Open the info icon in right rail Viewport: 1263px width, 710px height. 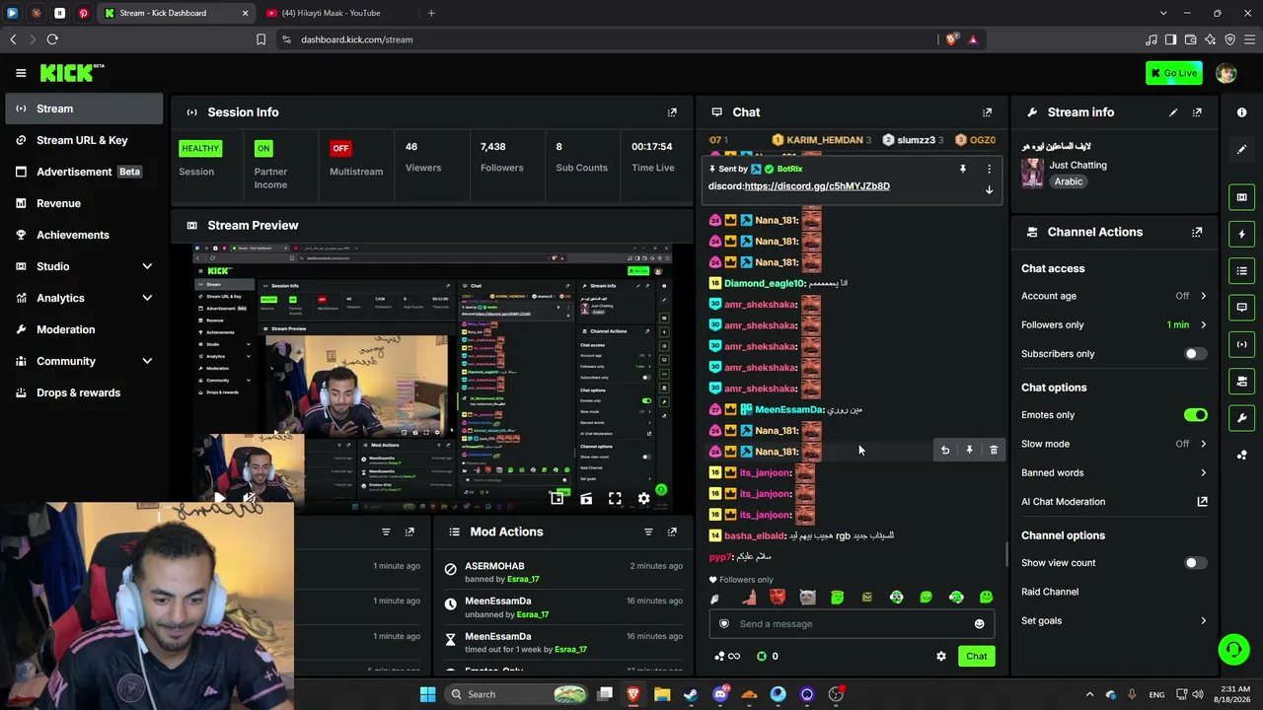pos(1242,112)
